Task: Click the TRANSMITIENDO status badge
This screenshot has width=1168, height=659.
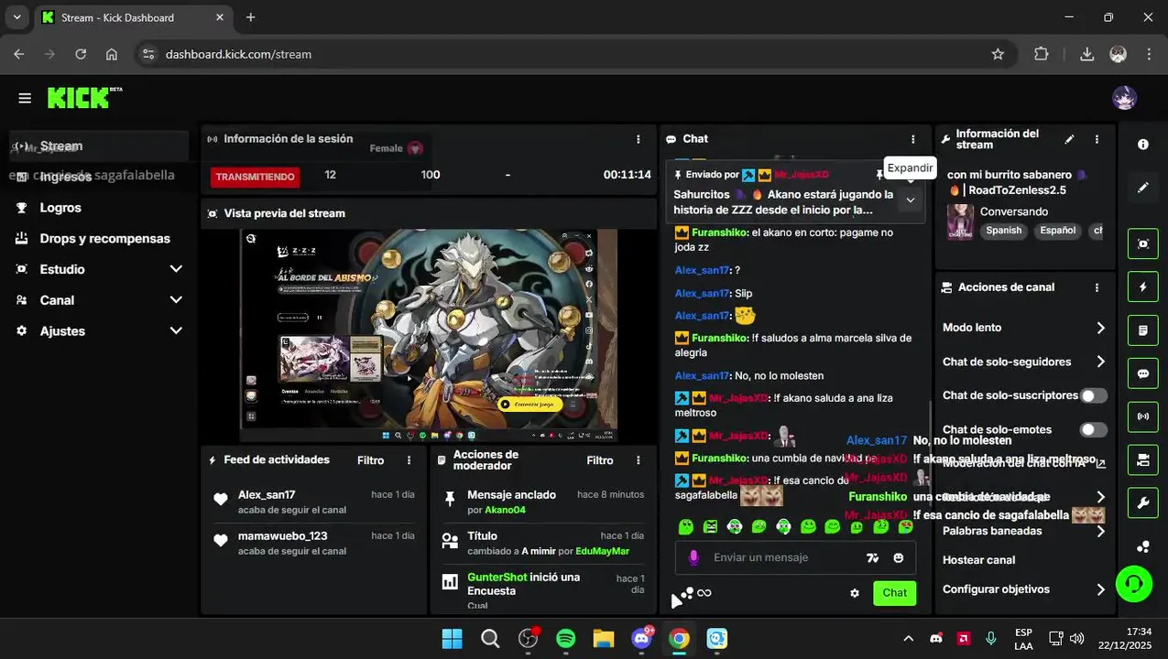Action: coord(256,177)
